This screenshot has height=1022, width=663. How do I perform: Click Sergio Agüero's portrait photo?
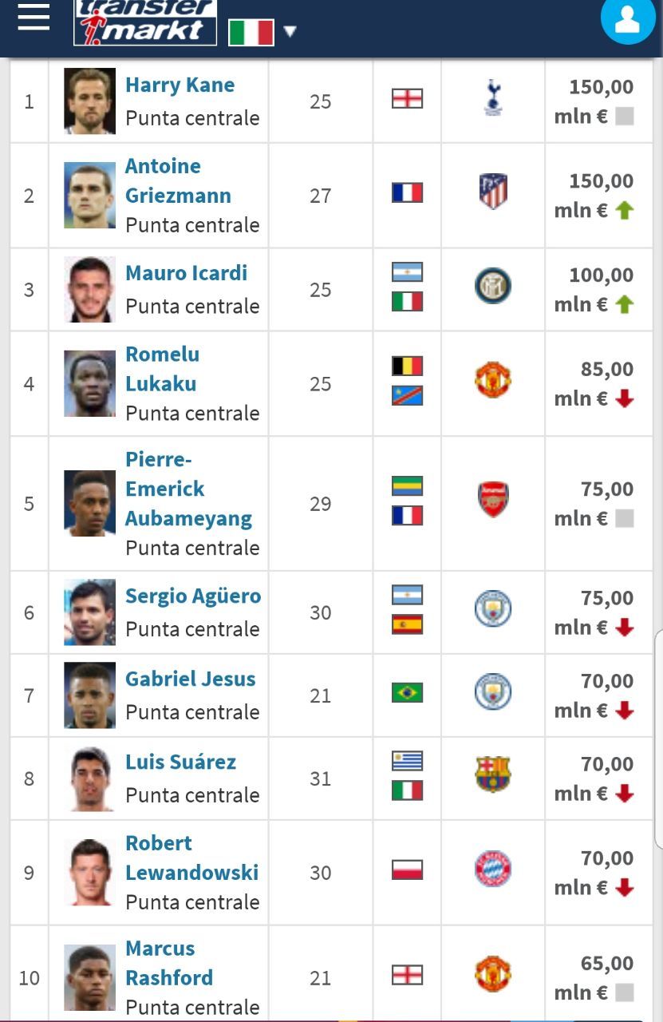(89, 612)
